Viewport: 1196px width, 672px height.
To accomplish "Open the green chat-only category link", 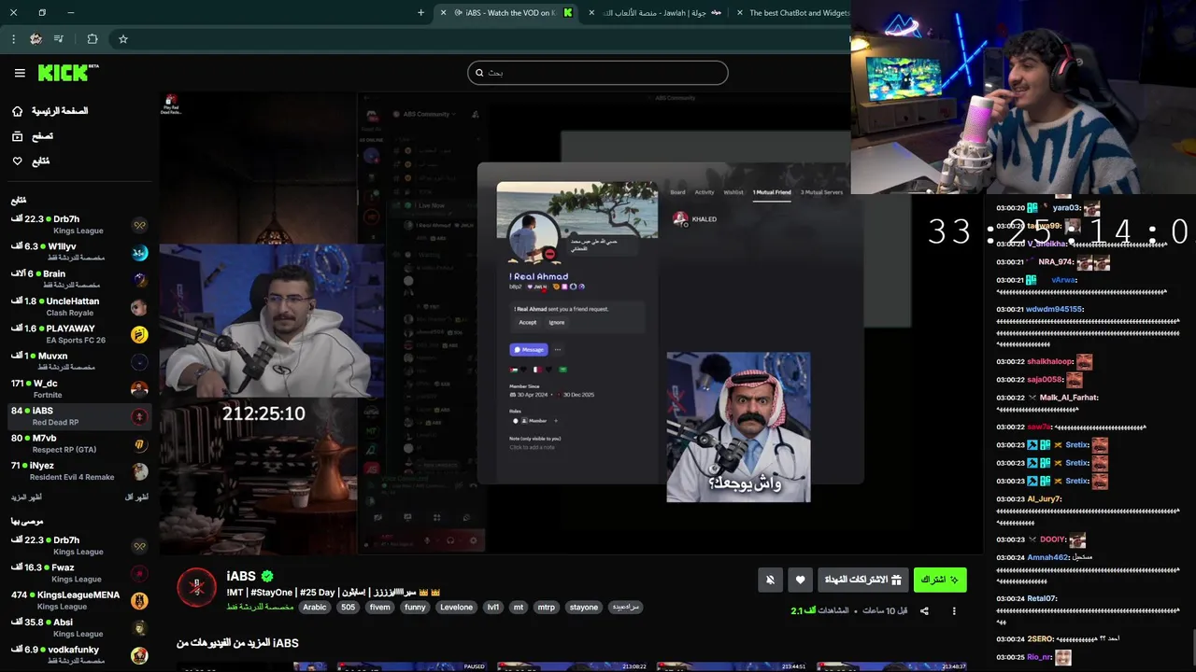I will tap(260, 608).
